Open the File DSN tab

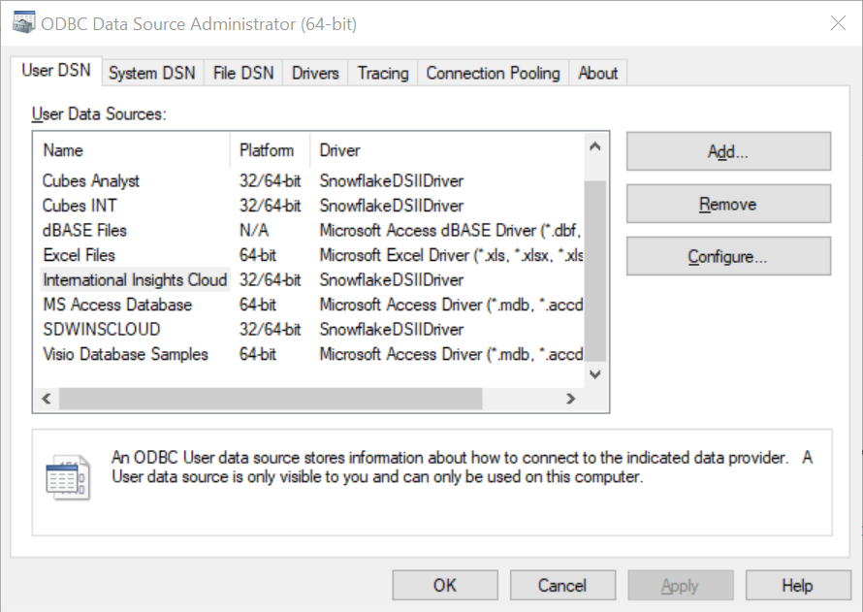click(x=243, y=73)
